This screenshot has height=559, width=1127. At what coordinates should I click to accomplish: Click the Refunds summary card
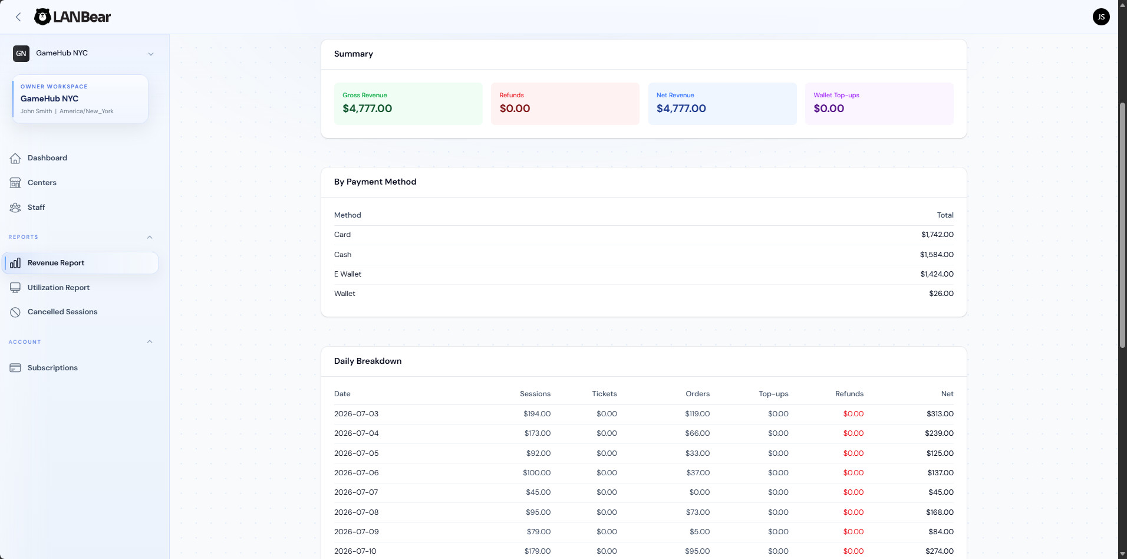(x=565, y=104)
